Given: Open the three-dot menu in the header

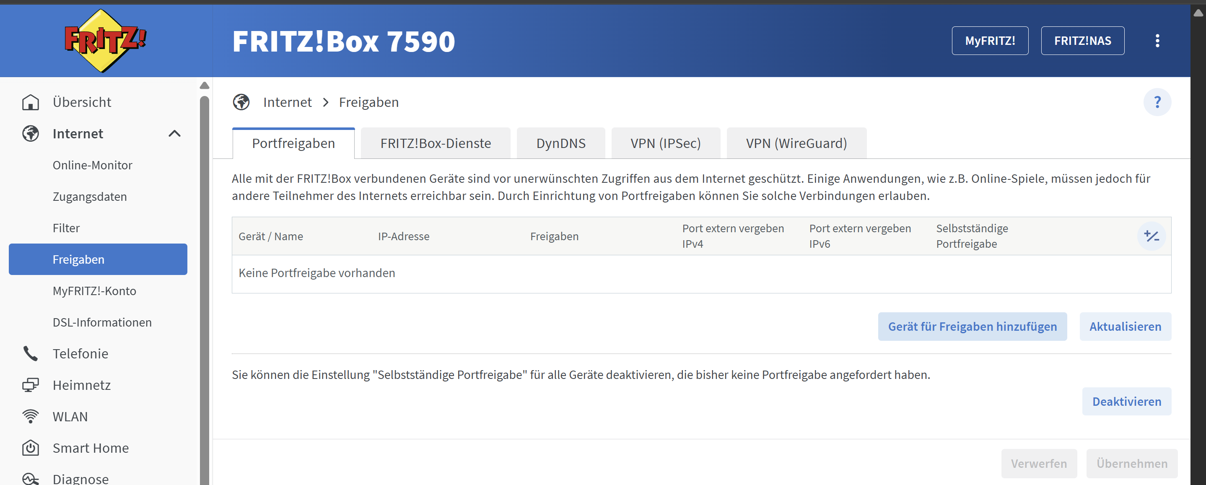Looking at the screenshot, I should click(1157, 41).
